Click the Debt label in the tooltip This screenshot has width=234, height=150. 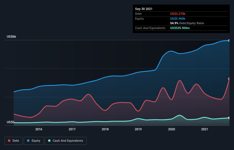coord(138,14)
